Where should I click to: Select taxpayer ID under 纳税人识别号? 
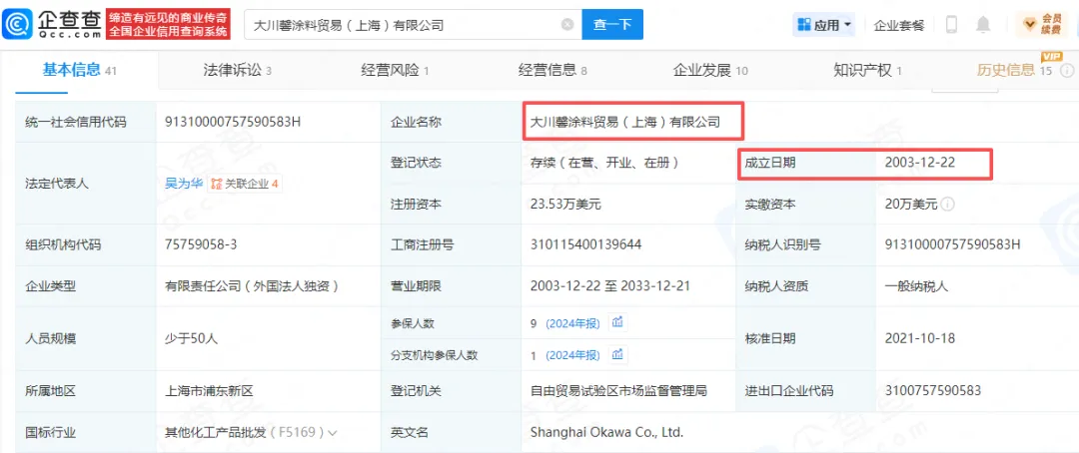(952, 244)
